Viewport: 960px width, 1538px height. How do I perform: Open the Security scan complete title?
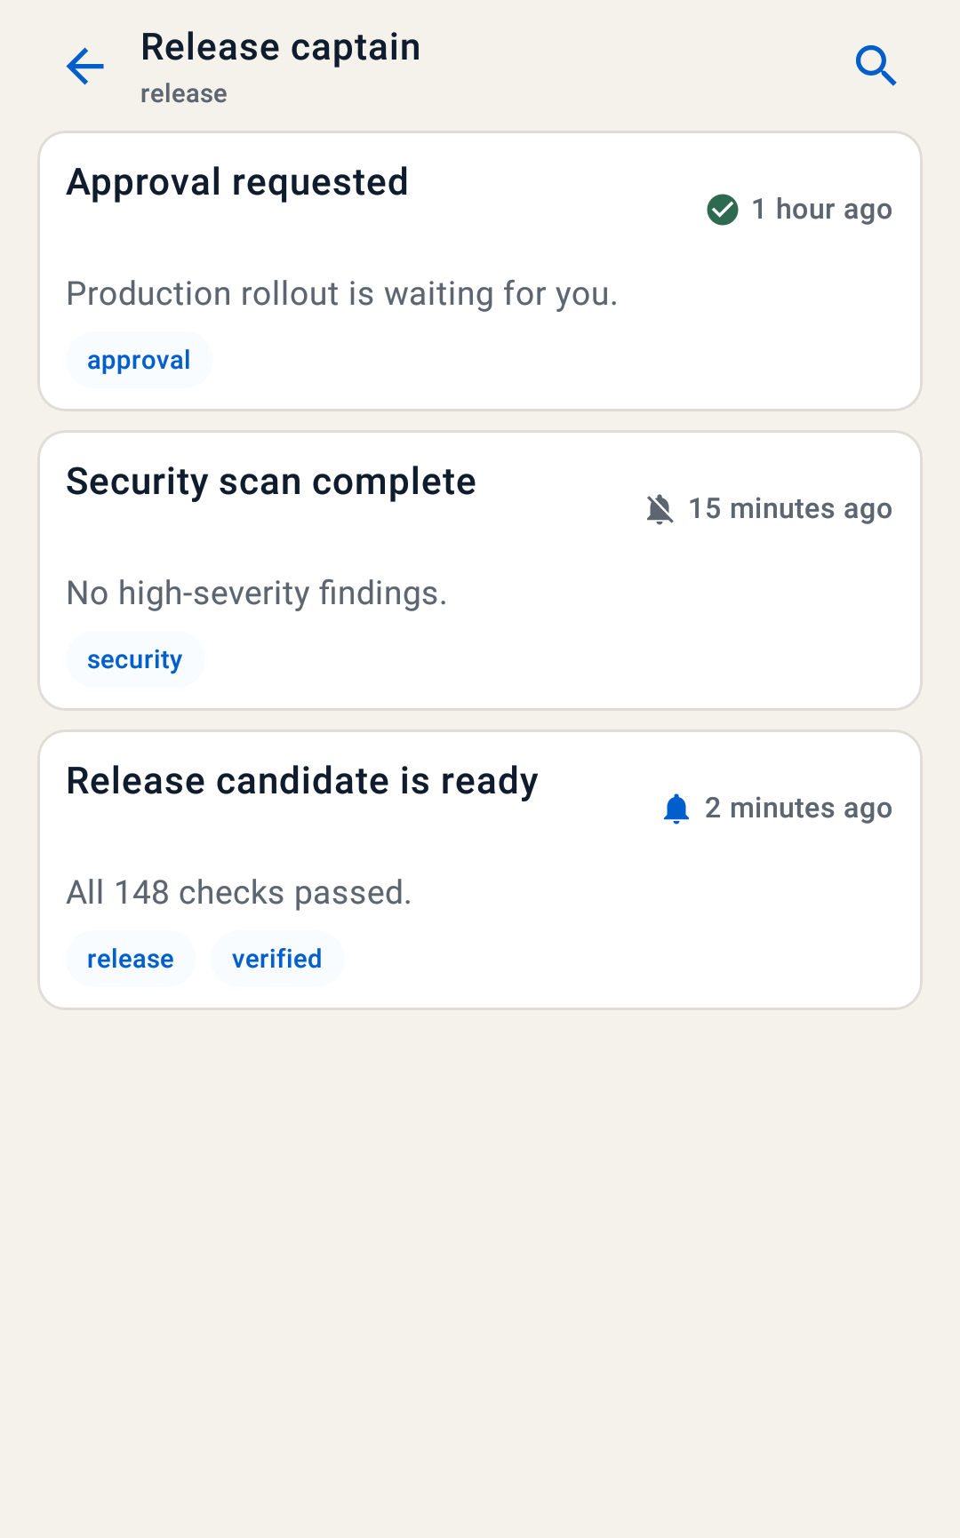click(271, 482)
